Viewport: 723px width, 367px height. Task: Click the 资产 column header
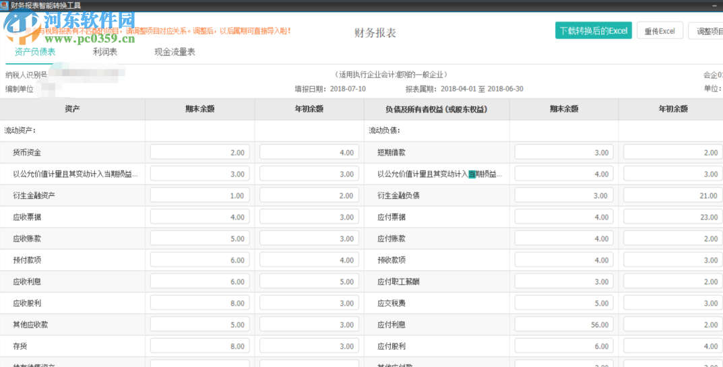coord(72,109)
